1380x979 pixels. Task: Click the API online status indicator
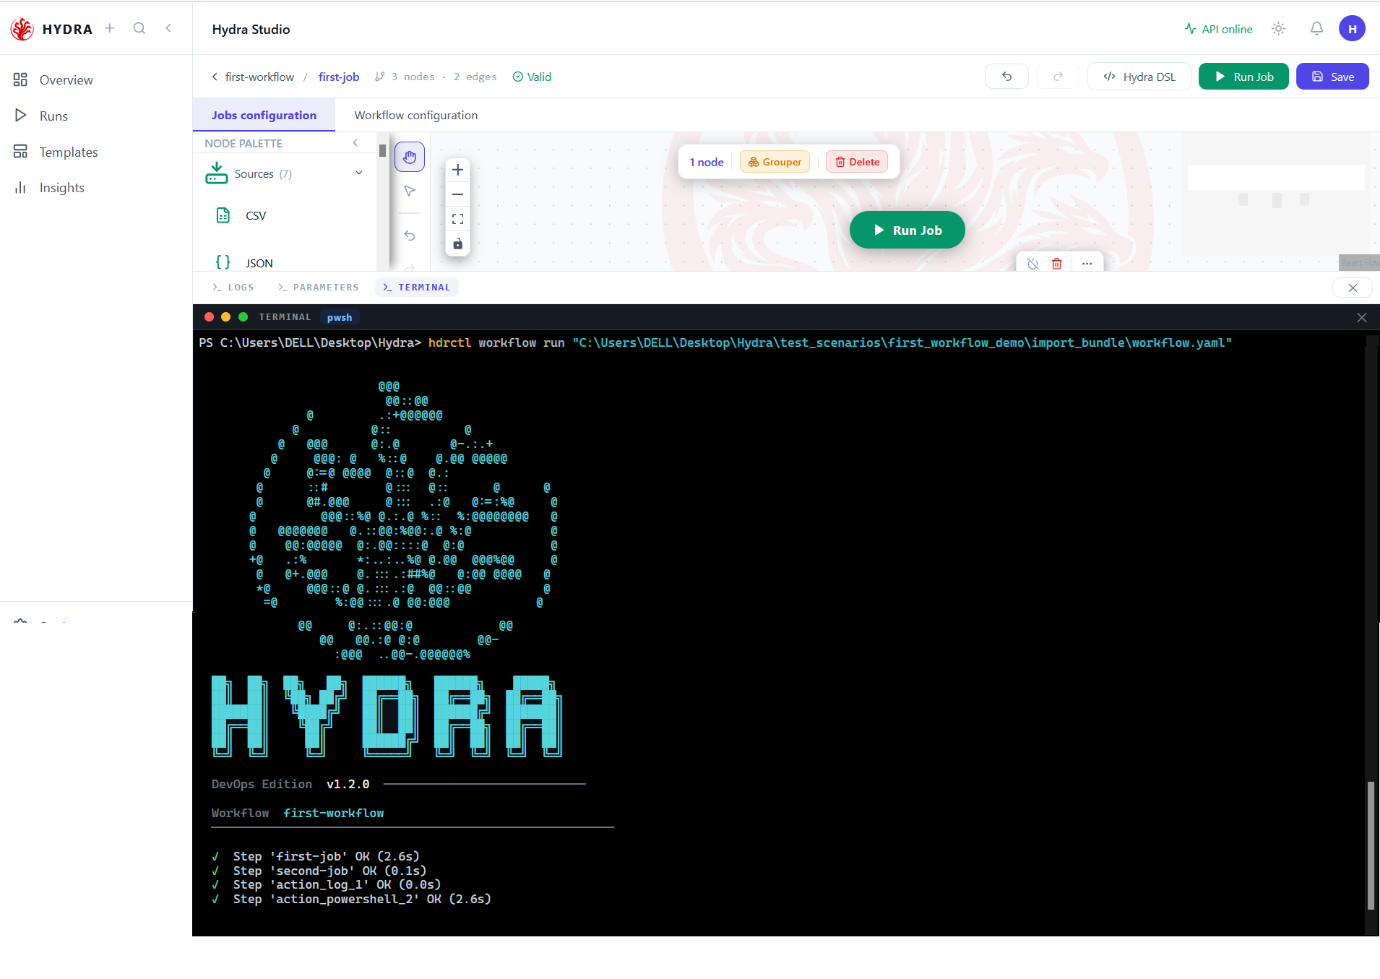(1218, 29)
